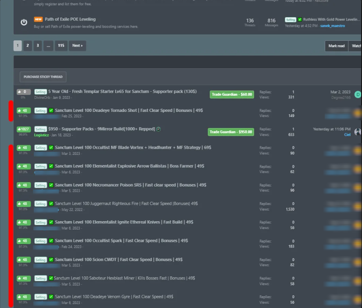Click Selling tag on Deadeye Venom Gyre thread
The image size is (362, 308).
tap(41, 297)
